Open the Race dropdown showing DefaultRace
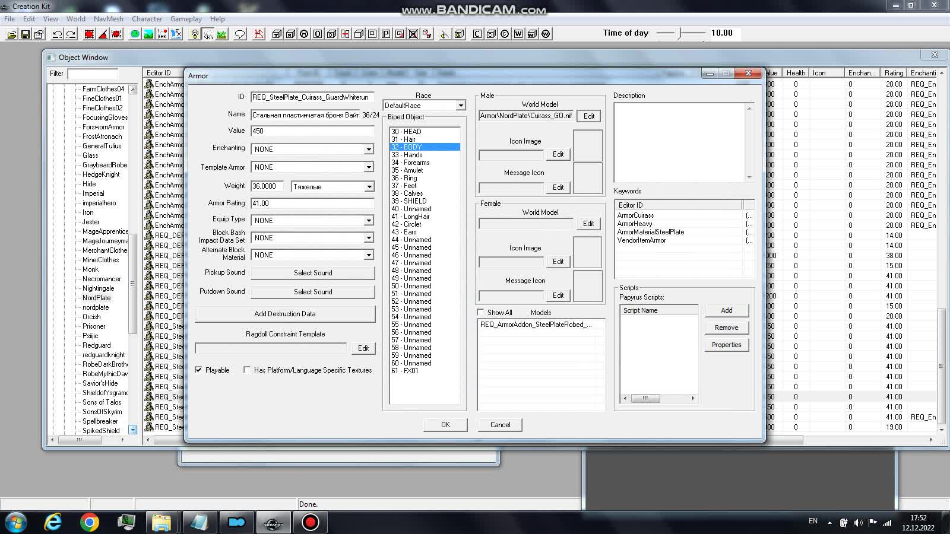This screenshot has height=534, width=950. pyautogui.click(x=460, y=106)
